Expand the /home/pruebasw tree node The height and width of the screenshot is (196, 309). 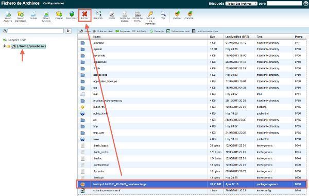pos(4,46)
